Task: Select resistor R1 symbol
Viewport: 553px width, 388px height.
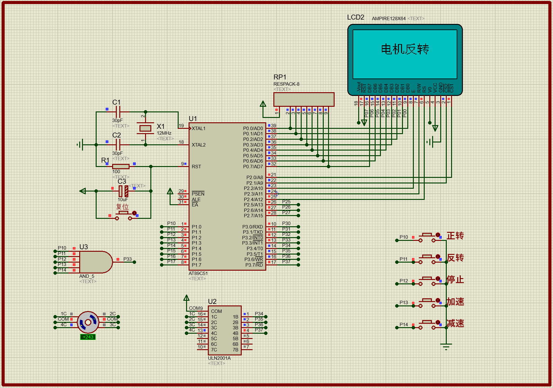Action: coord(121,166)
